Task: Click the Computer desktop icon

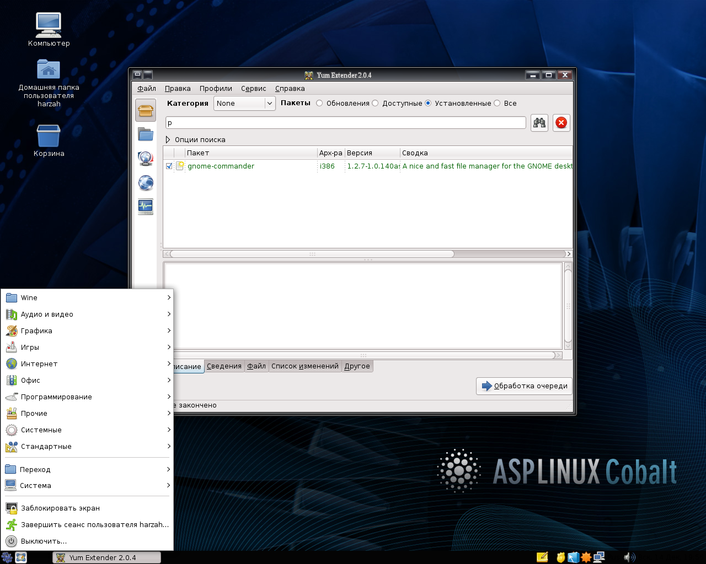Action: pyautogui.click(x=49, y=25)
